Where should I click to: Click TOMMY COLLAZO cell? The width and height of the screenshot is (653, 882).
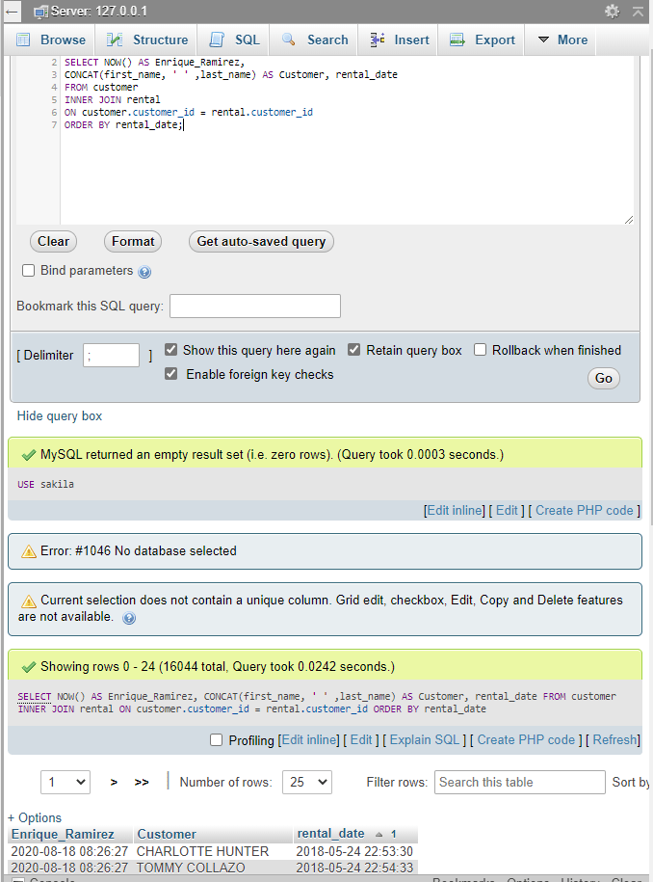coord(191,868)
